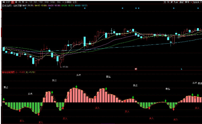
Task: Select the 15分 period button
Action: click(x=41, y=2)
